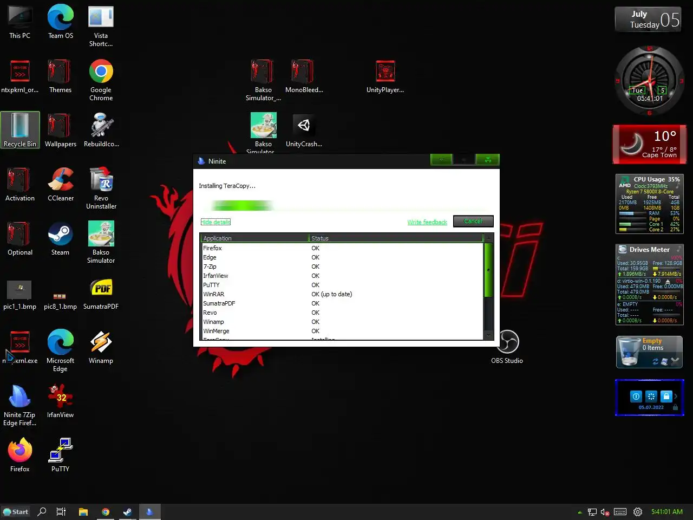Open the Team OS Edge shortcut
The height and width of the screenshot is (520, 693).
[x=60, y=23]
